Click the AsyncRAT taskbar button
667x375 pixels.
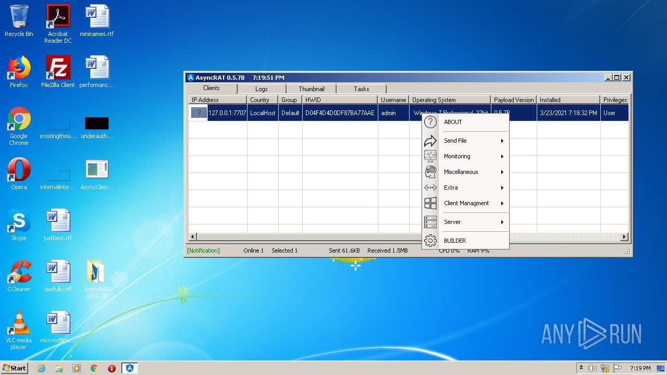(130, 368)
